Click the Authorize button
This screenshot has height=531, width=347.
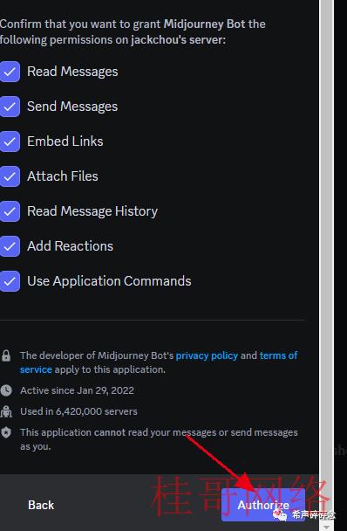tap(263, 505)
